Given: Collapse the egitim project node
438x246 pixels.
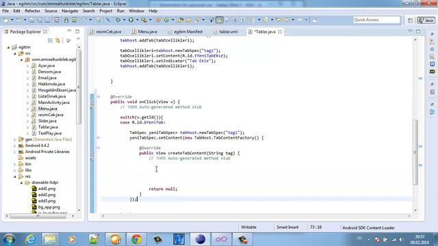Looking at the screenshot, I should tap(8, 47).
